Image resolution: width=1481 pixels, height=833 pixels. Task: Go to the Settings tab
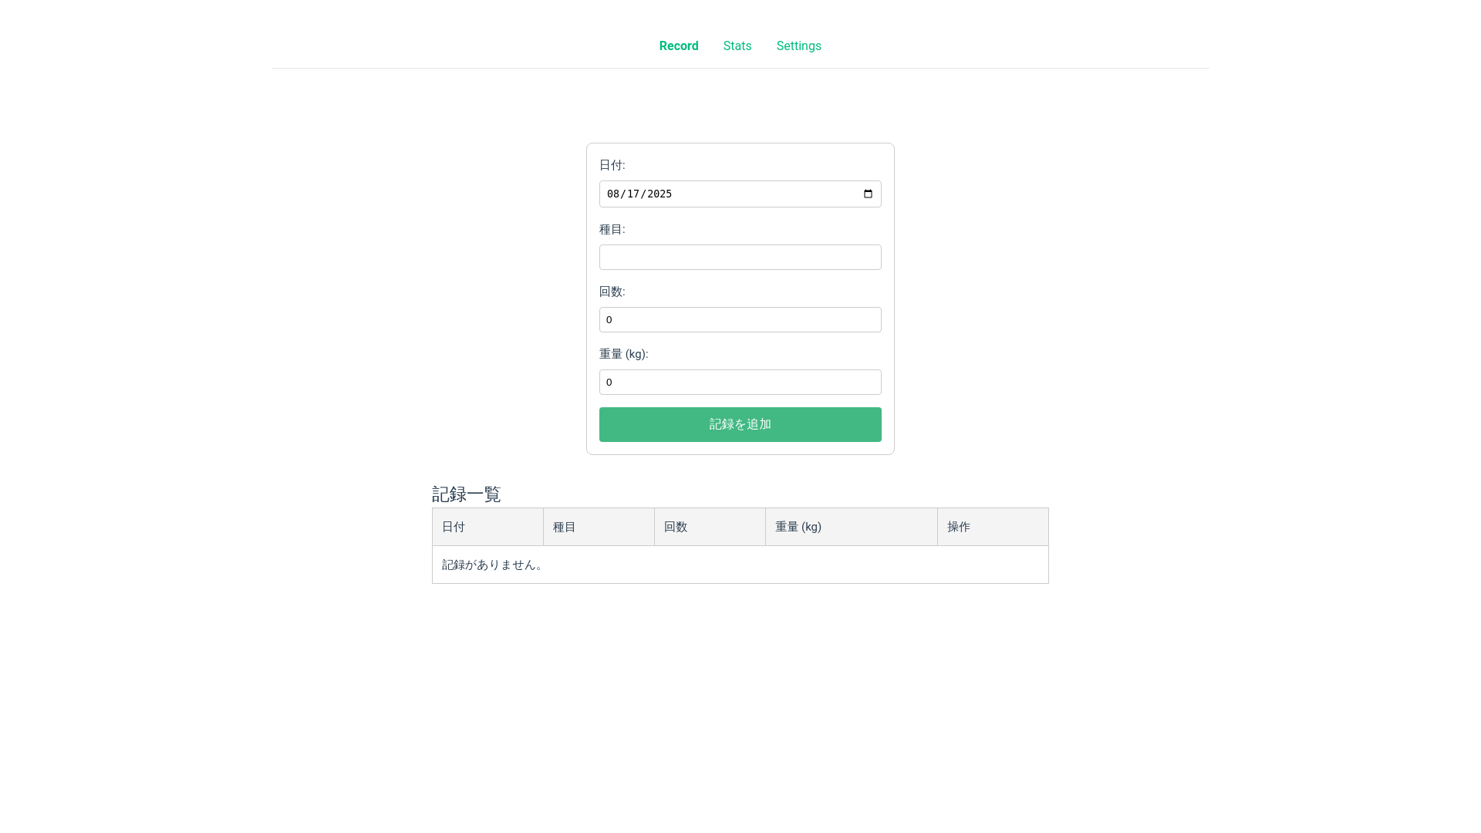tap(798, 46)
